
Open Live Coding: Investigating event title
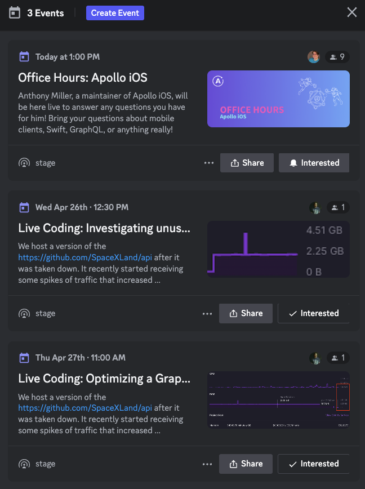pyautogui.click(x=104, y=228)
